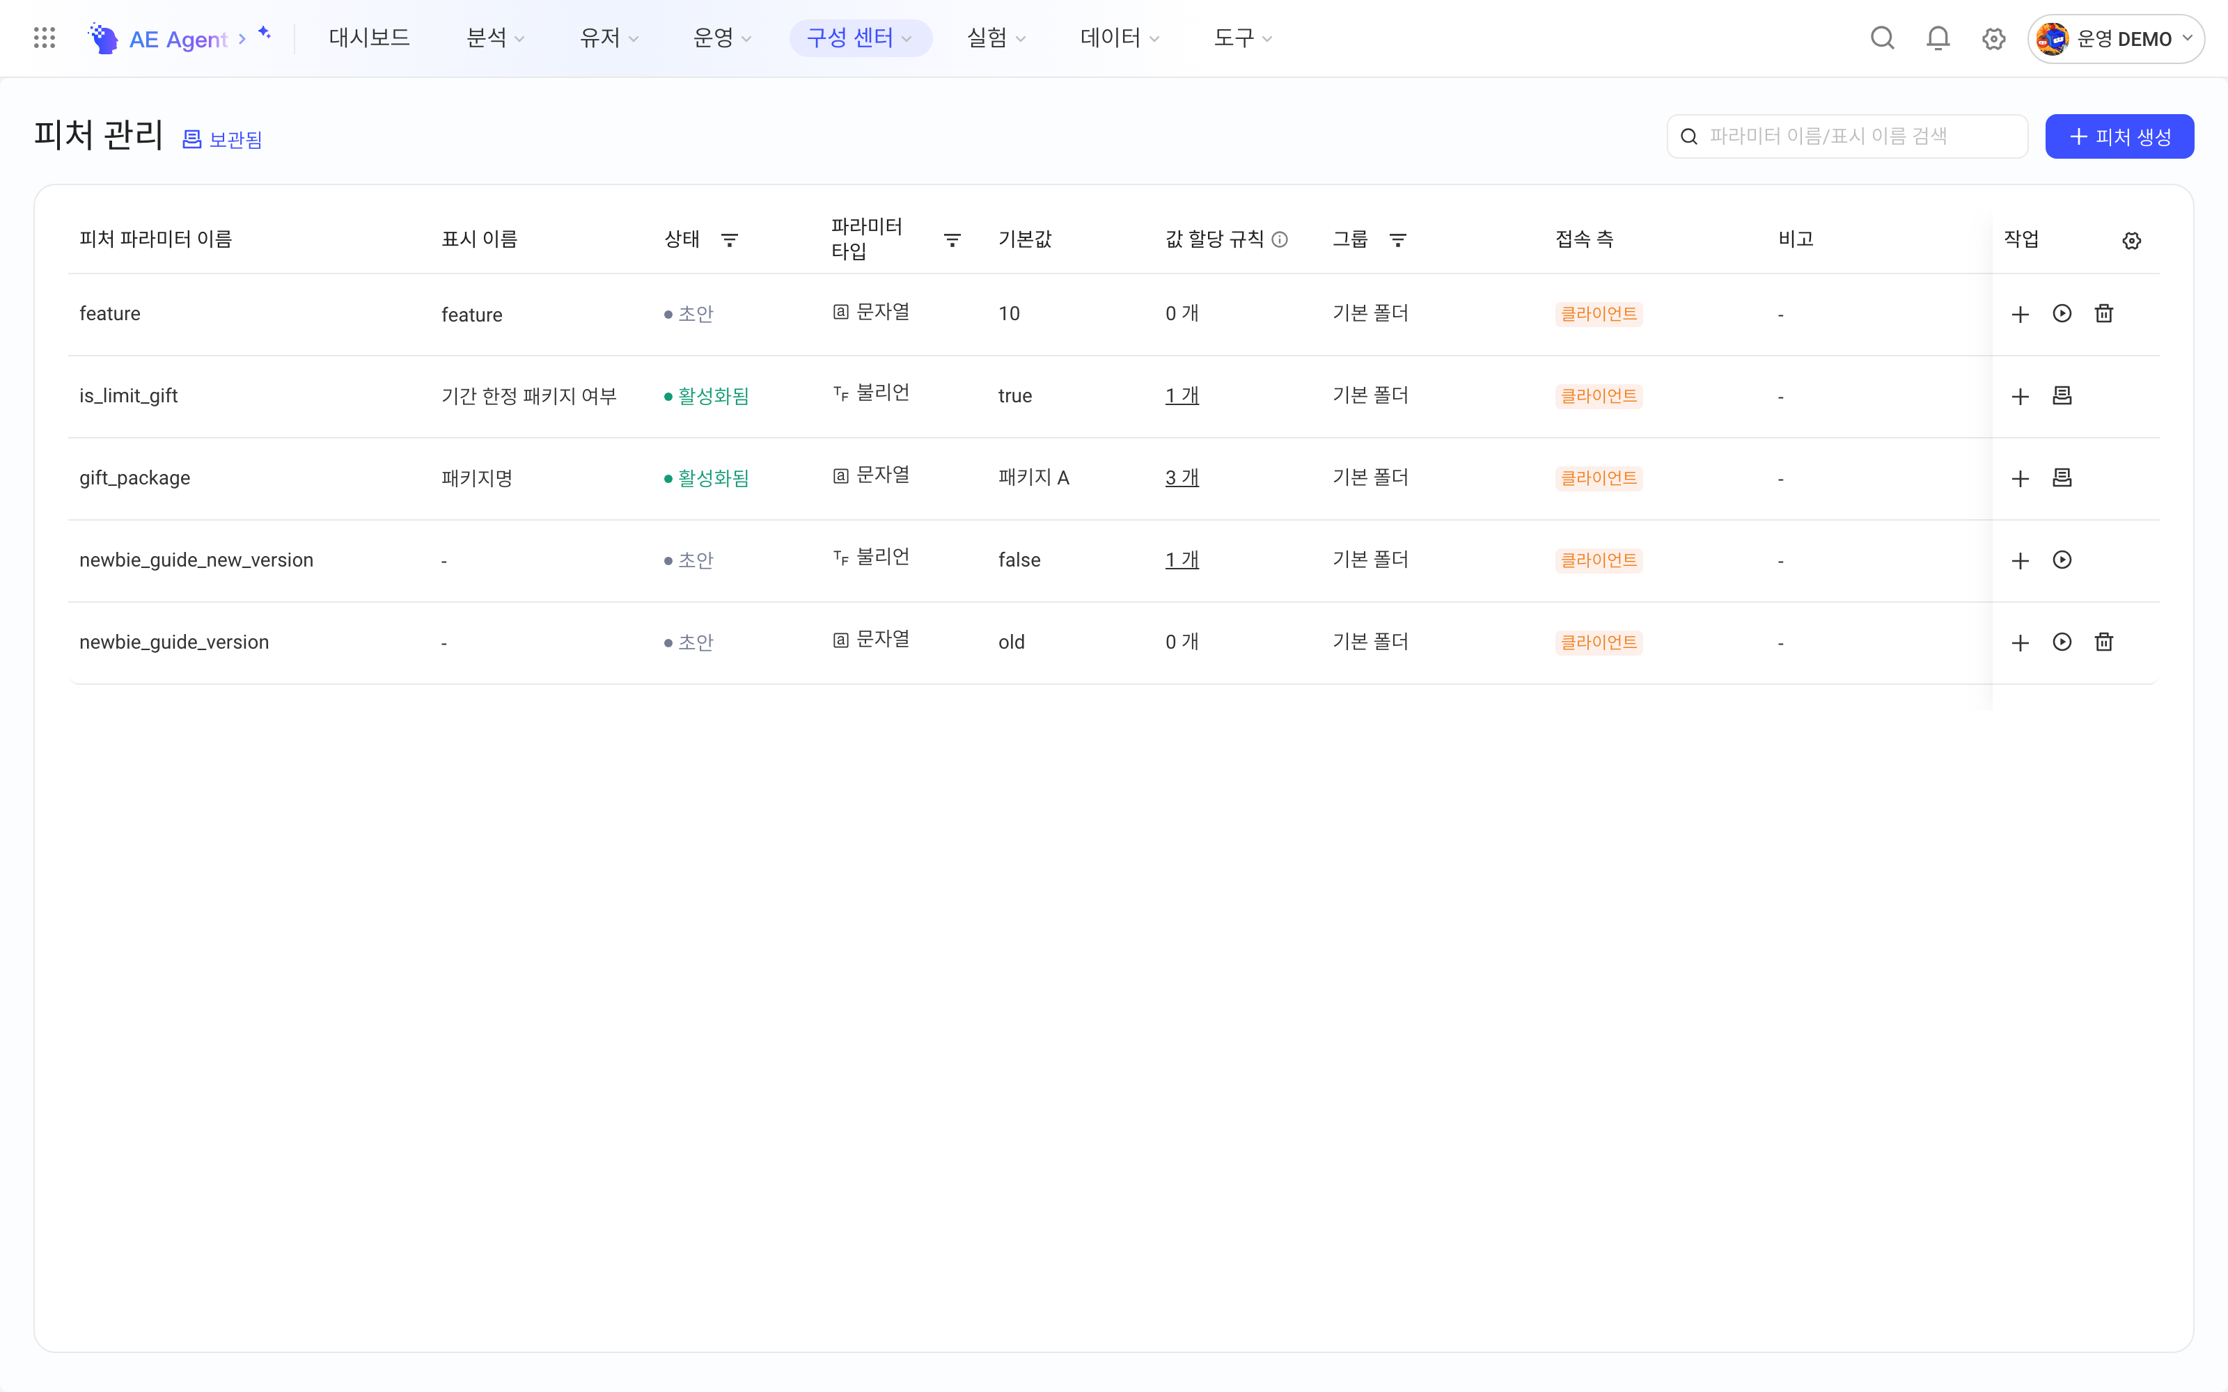Open the settings gear in top bar
The width and height of the screenshot is (2228, 1392).
click(x=1993, y=39)
